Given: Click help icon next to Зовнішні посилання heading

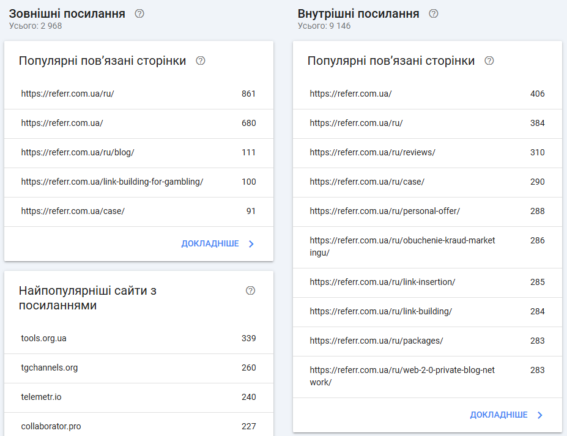Looking at the screenshot, I should coord(139,13).
